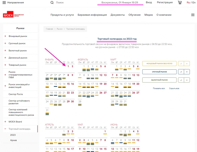Click the Регистрация link

pos(165,2)
